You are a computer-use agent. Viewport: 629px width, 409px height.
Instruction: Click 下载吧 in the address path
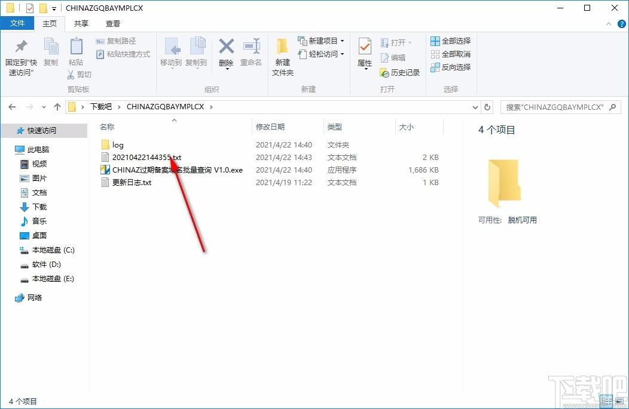tap(100, 106)
